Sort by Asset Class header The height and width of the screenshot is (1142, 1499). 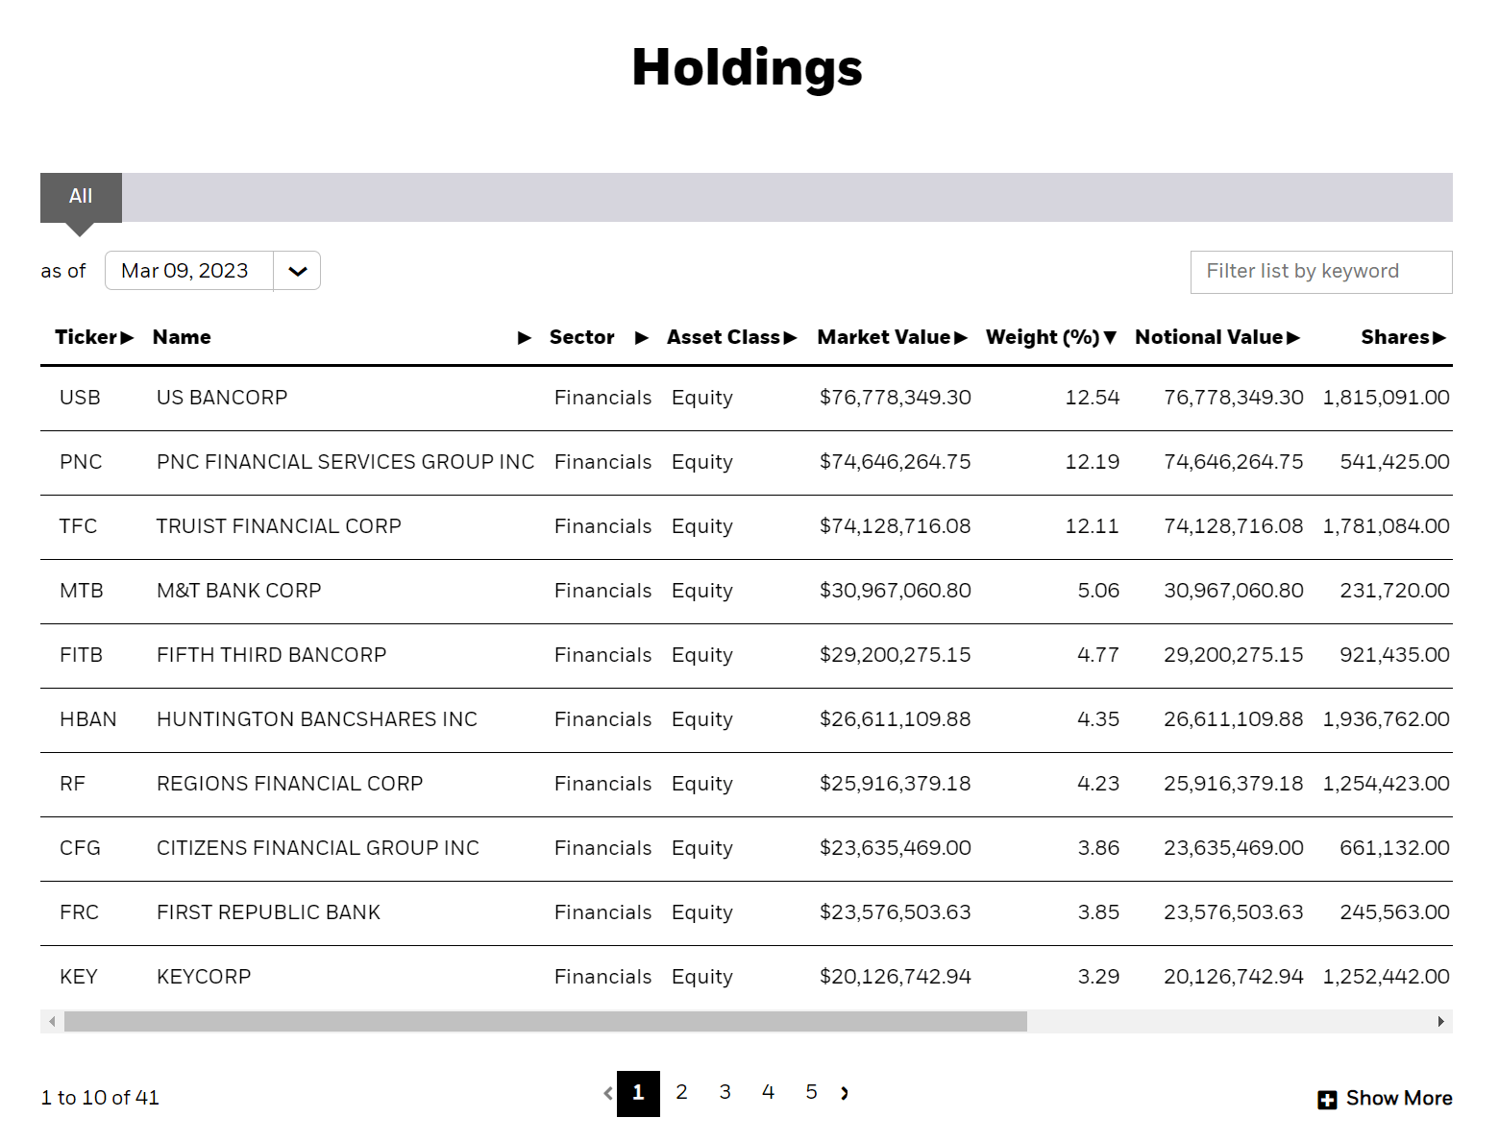point(731,337)
